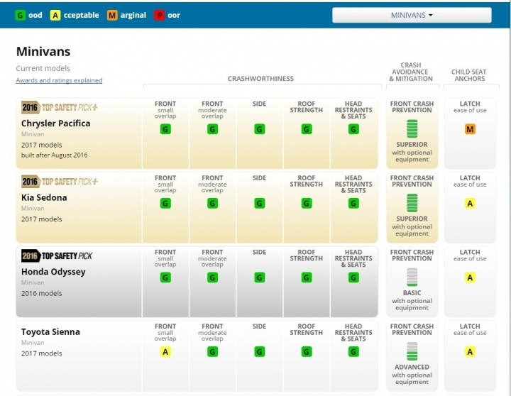Click Chrysler Pacifica front small overlap G rating
The height and width of the screenshot is (396, 511).
point(165,129)
